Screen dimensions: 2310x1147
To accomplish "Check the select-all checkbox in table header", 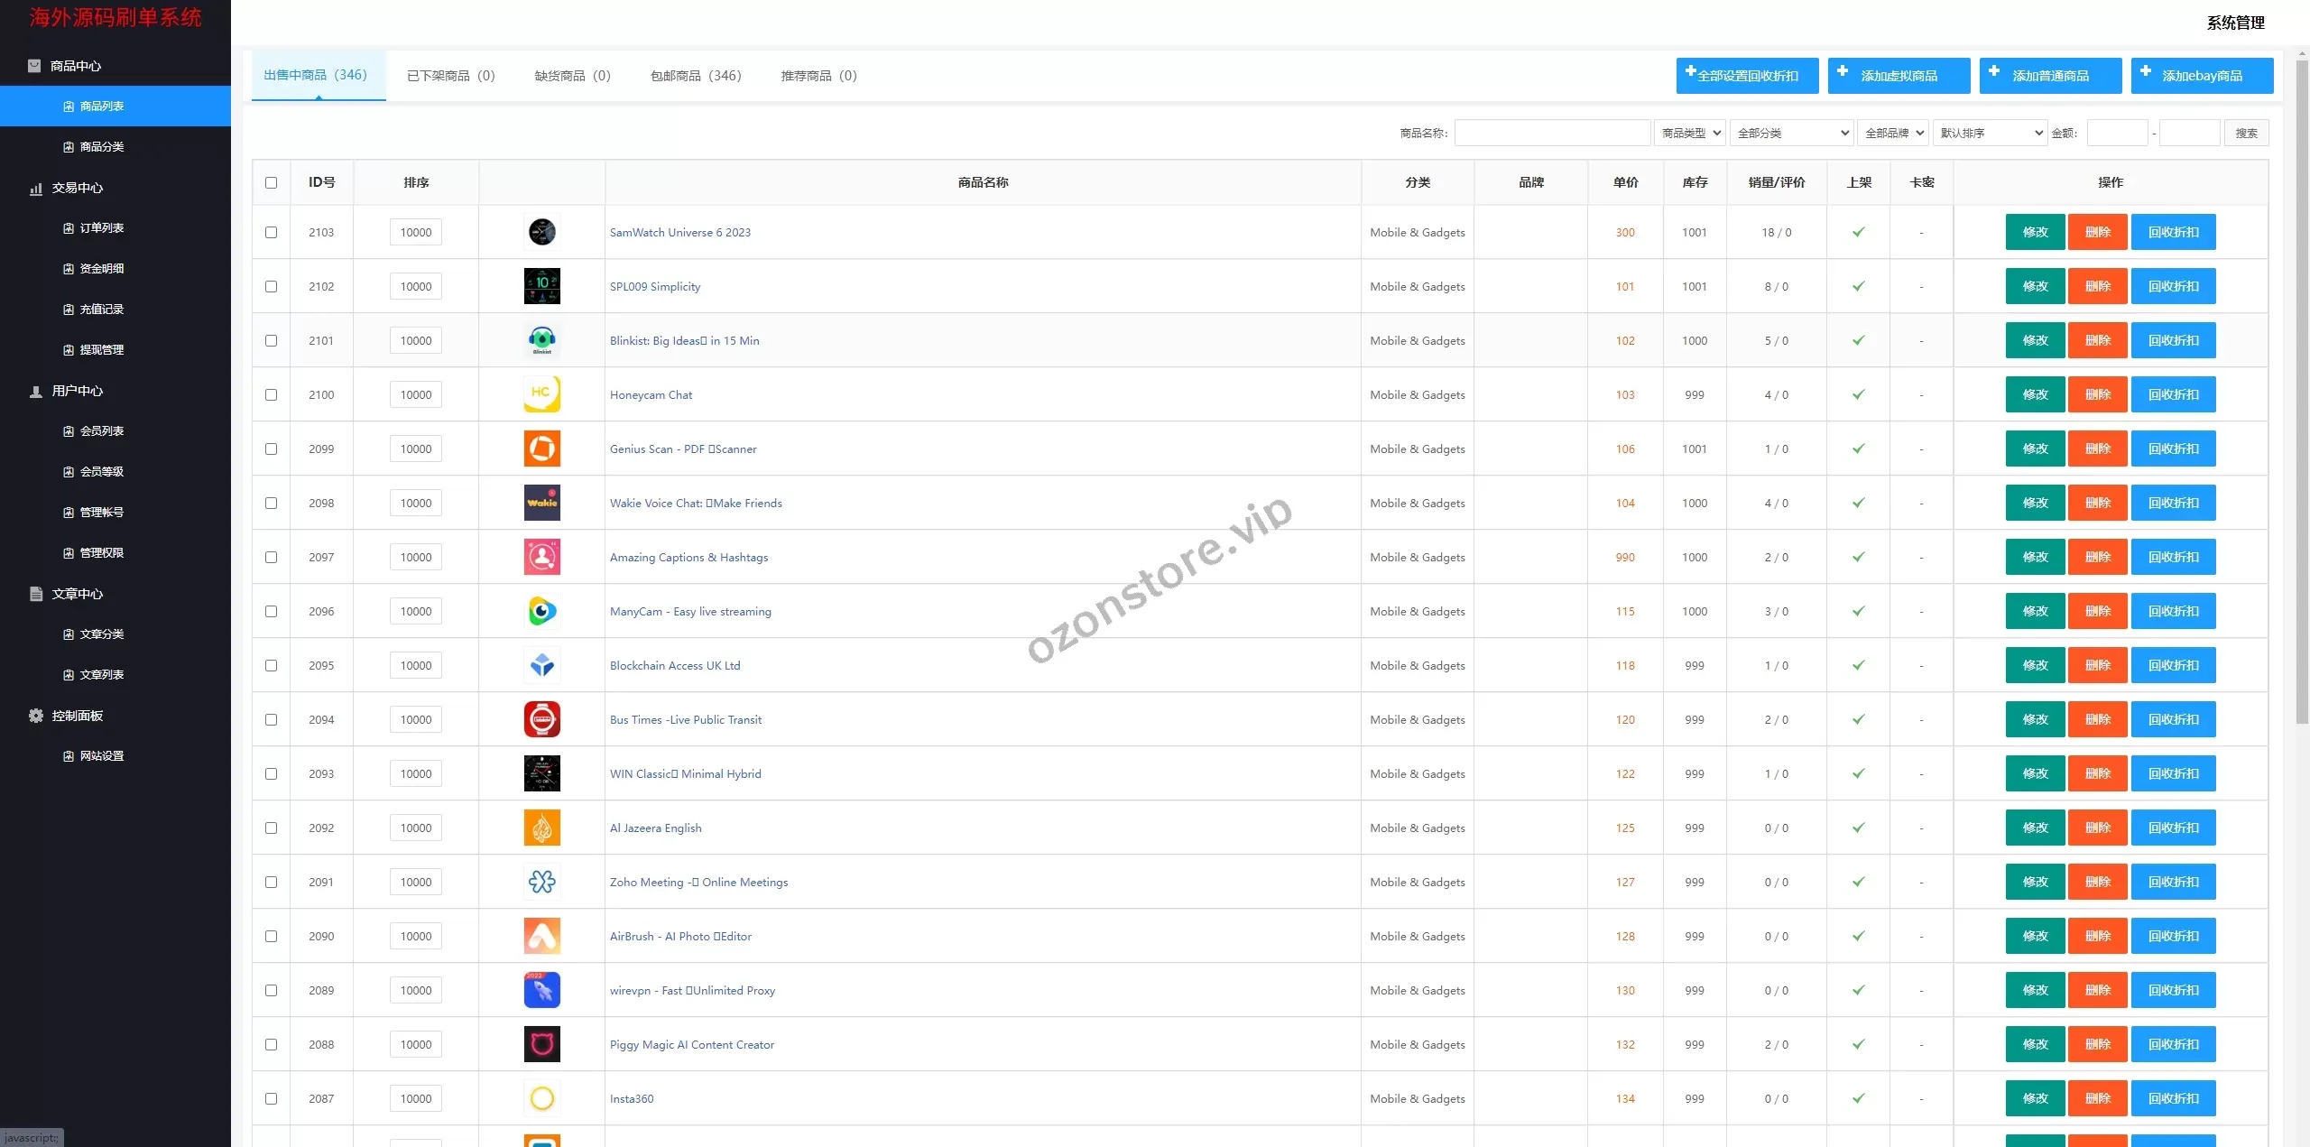I will tap(271, 182).
